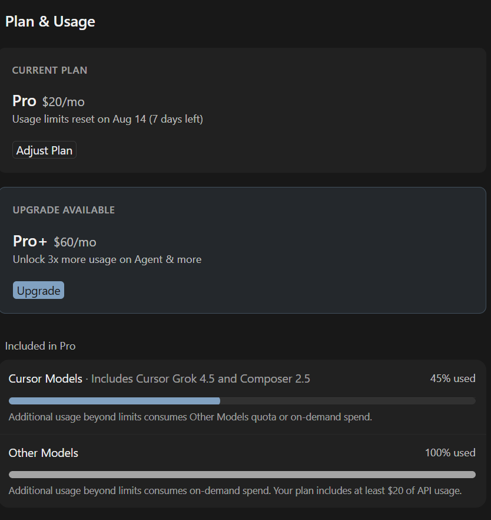Click the Included in Pro heading
The height and width of the screenshot is (520, 491).
coord(41,346)
